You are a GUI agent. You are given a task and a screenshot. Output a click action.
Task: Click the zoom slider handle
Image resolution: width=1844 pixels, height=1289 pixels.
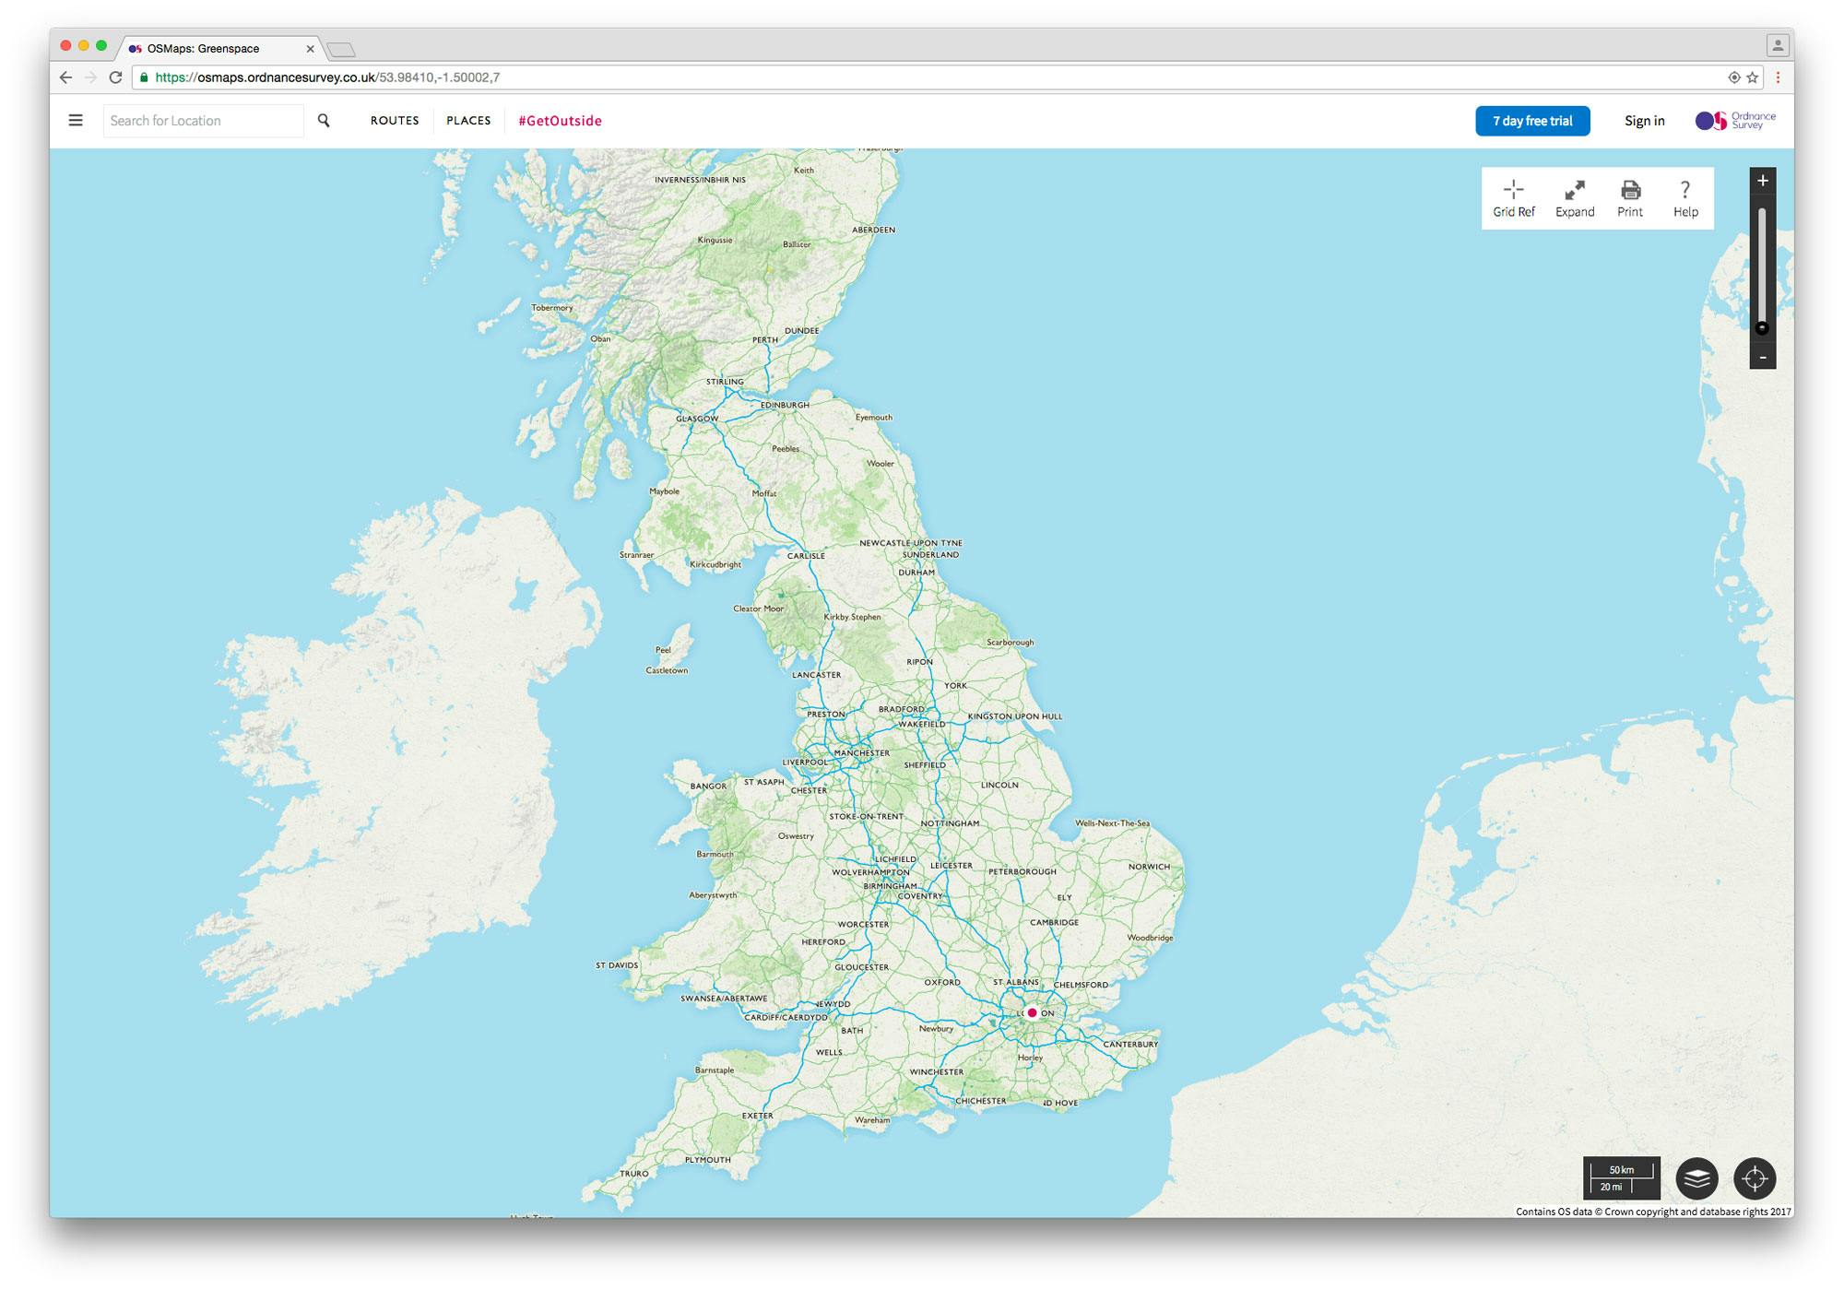tap(1762, 326)
